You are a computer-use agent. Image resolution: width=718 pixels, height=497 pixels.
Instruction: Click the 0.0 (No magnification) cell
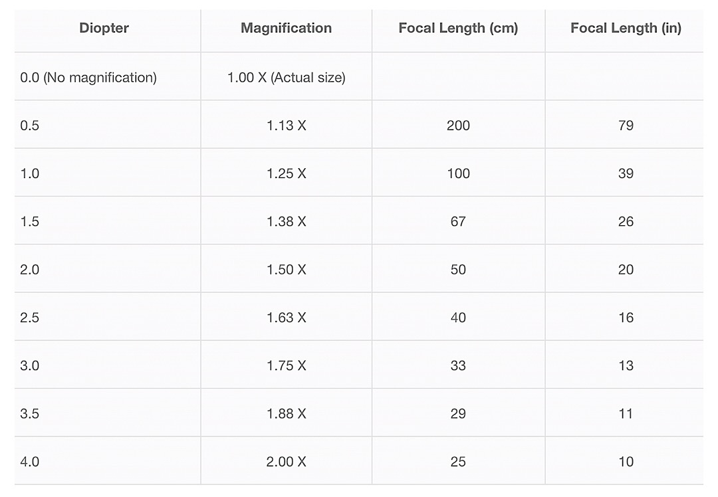pyautogui.click(x=88, y=77)
